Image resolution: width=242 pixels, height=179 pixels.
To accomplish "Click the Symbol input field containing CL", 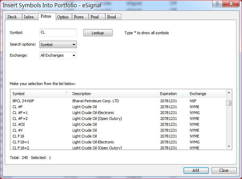I will click(x=58, y=32).
